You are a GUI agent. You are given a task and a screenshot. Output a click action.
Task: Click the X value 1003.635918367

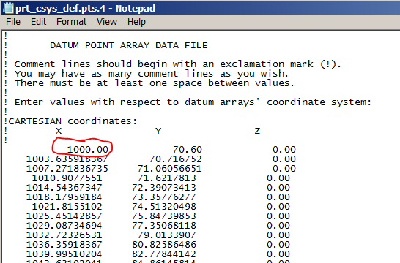pos(67,159)
